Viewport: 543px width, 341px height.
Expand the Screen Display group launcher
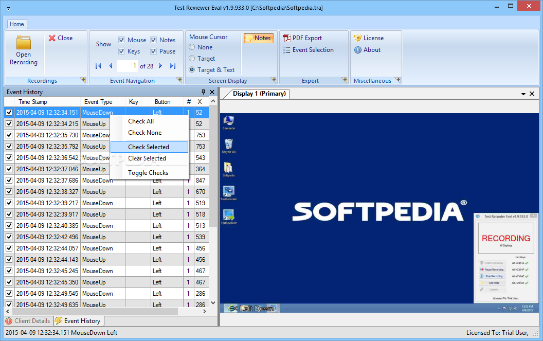(274, 80)
